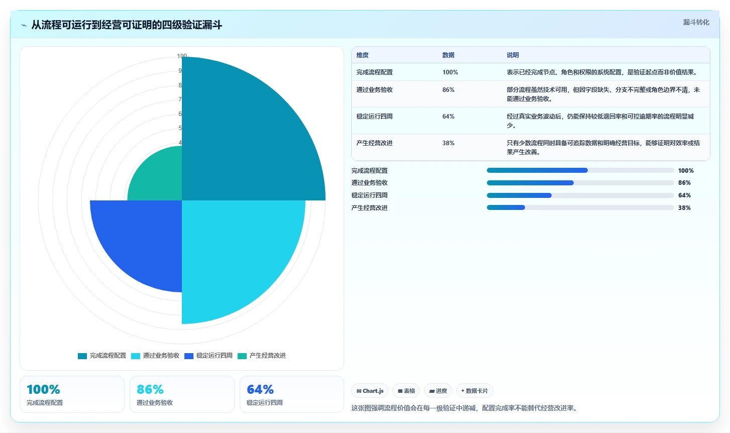Open the 86% 通过业务验收 data card
730x433 pixels.
click(x=182, y=394)
